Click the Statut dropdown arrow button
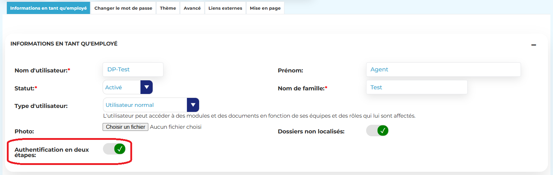The width and height of the screenshot is (553, 175). pos(147,87)
